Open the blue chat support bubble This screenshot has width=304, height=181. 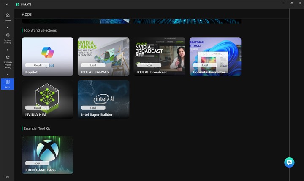[x=289, y=162]
